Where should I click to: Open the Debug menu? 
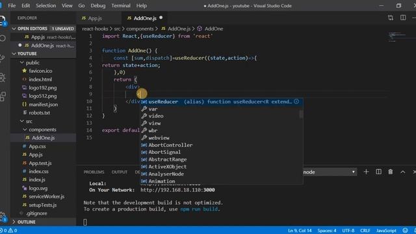click(x=98, y=6)
